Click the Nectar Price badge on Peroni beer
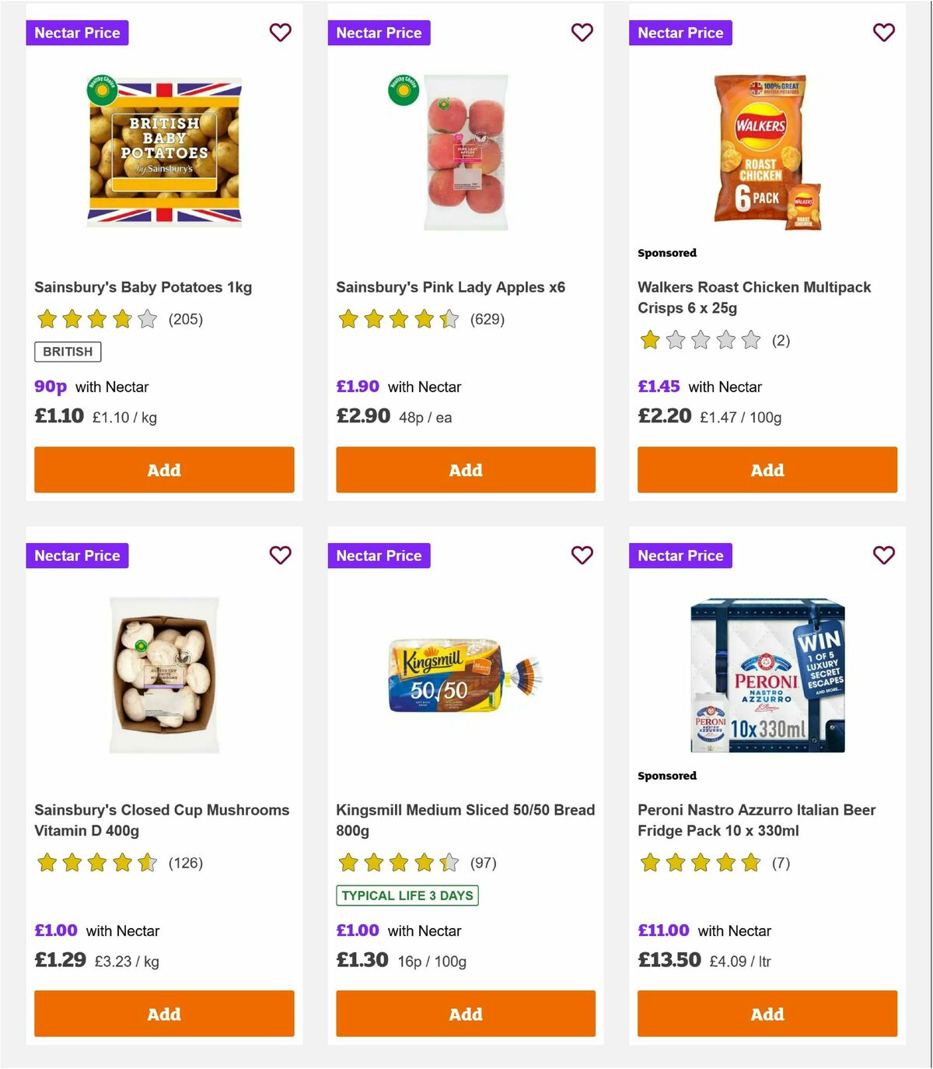Viewport: 933px width, 1069px height. click(680, 556)
